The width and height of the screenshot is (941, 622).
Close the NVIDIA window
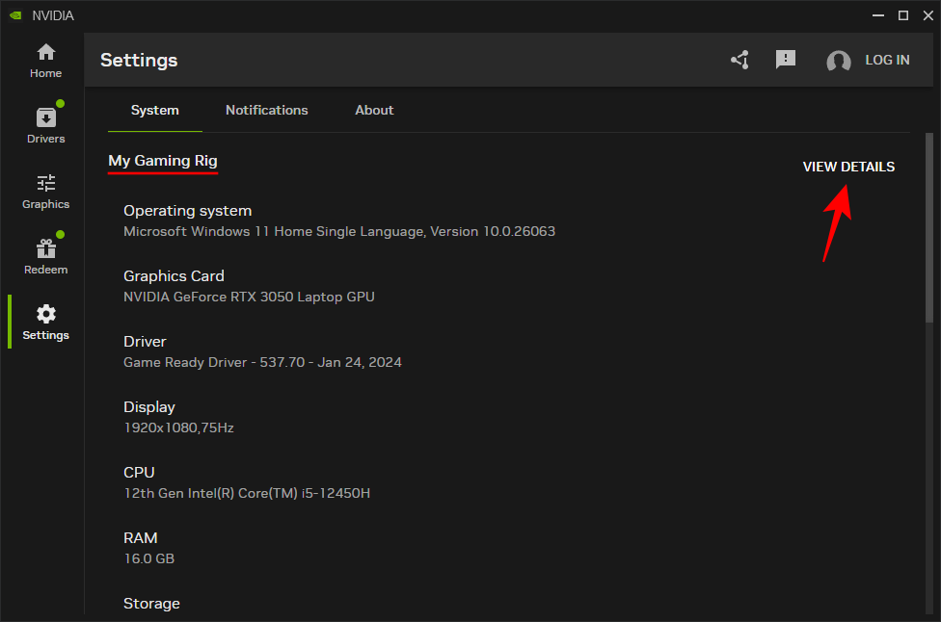pyautogui.click(x=928, y=15)
